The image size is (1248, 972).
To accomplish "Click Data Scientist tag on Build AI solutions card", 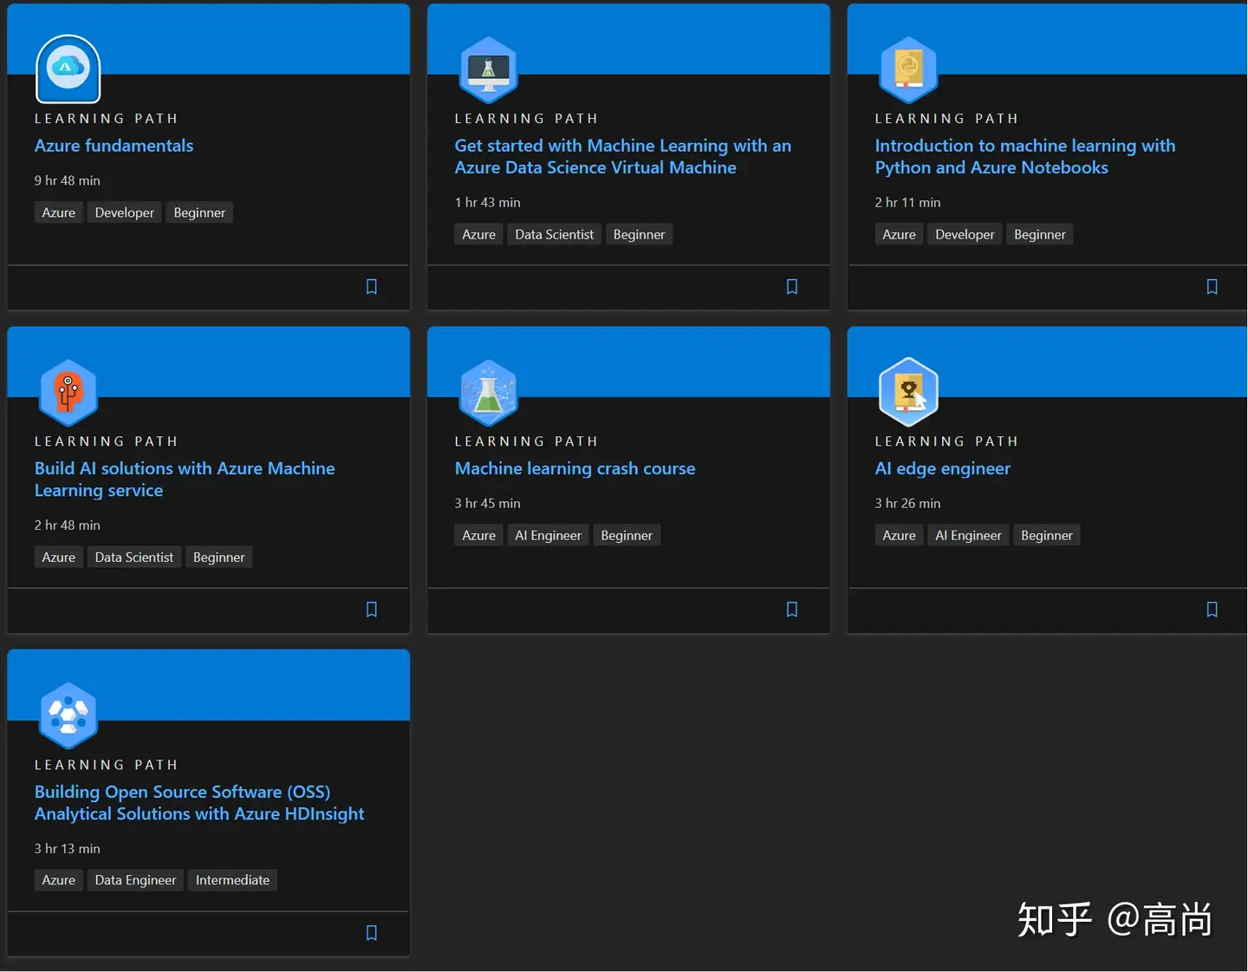I will (x=134, y=557).
